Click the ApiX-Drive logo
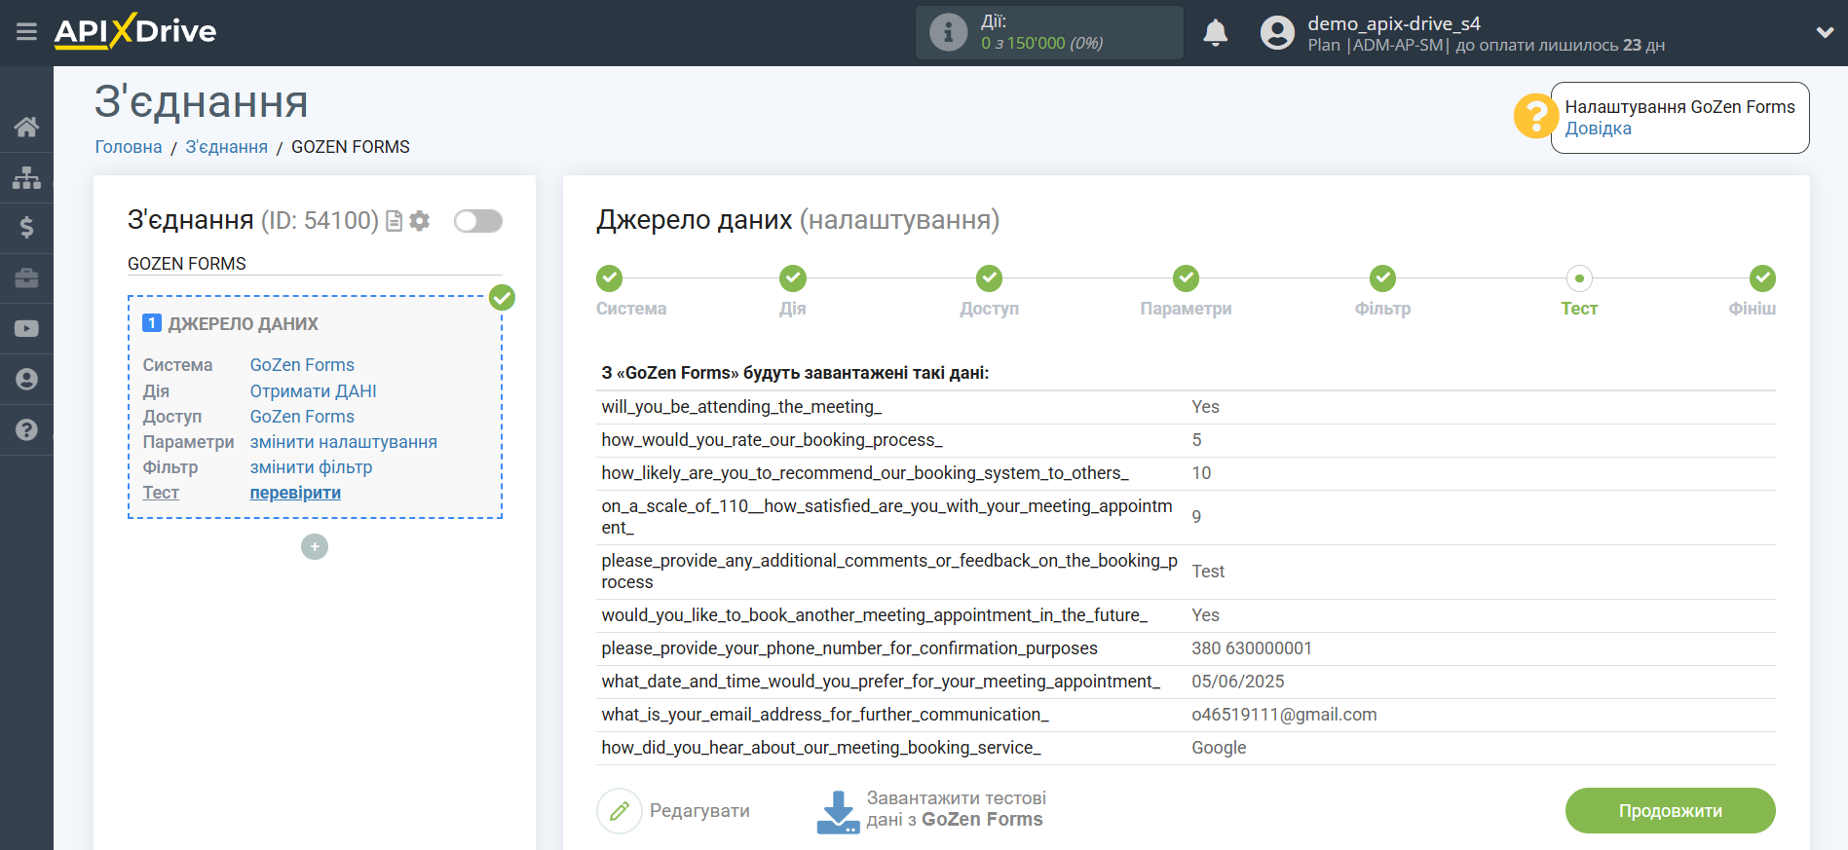Image resolution: width=1848 pixels, height=850 pixels. [x=134, y=31]
